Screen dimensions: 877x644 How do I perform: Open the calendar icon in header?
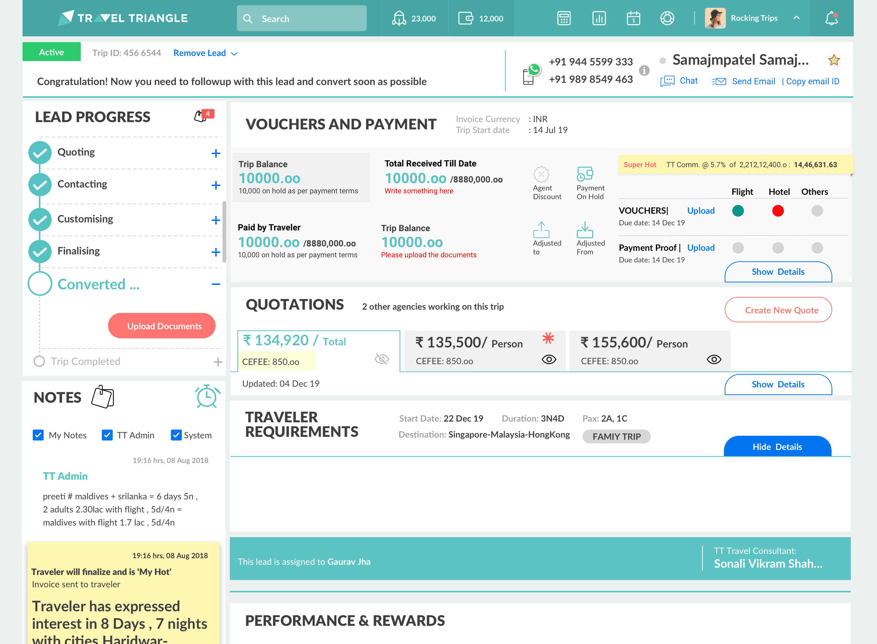[633, 18]
